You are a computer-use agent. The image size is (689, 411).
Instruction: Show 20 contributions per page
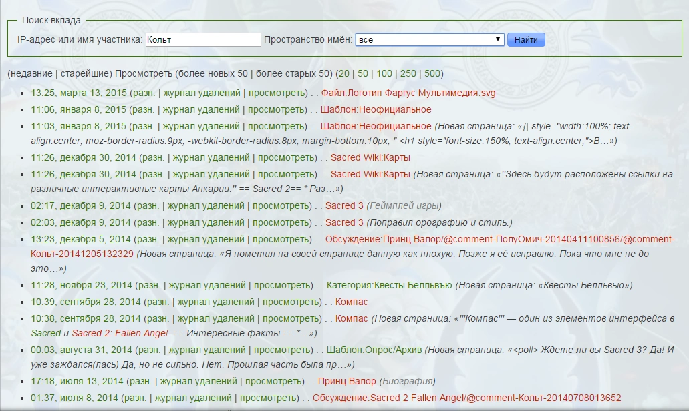[344, 73]
